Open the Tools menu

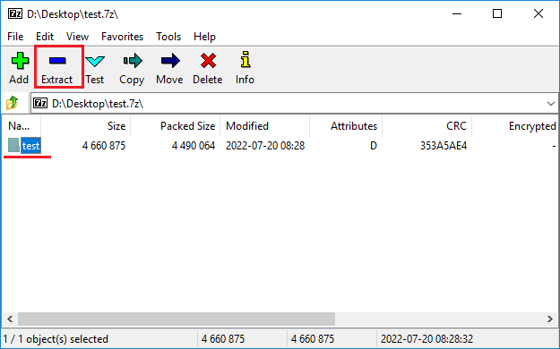coord(168,37)
